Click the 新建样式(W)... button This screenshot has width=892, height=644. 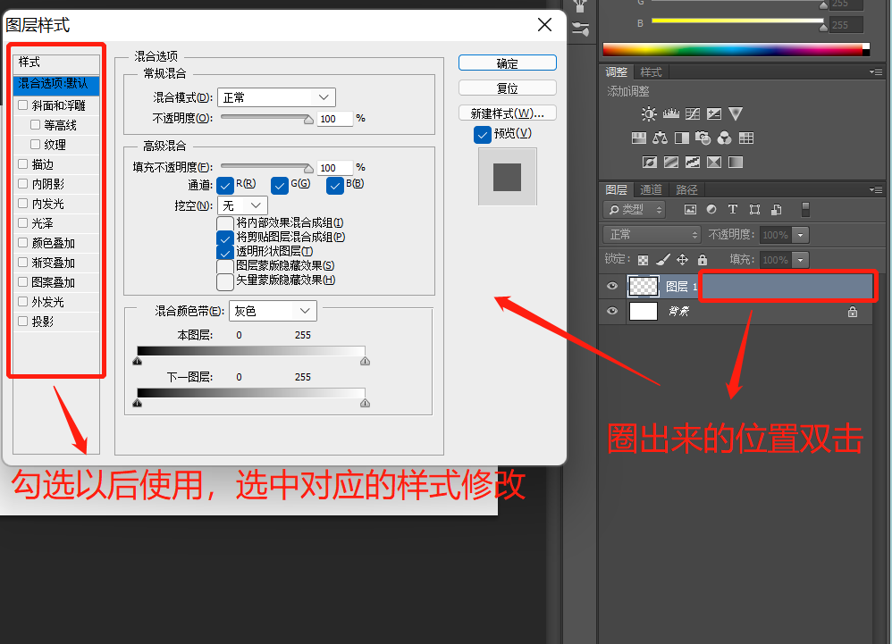click(x=508, y=113)
